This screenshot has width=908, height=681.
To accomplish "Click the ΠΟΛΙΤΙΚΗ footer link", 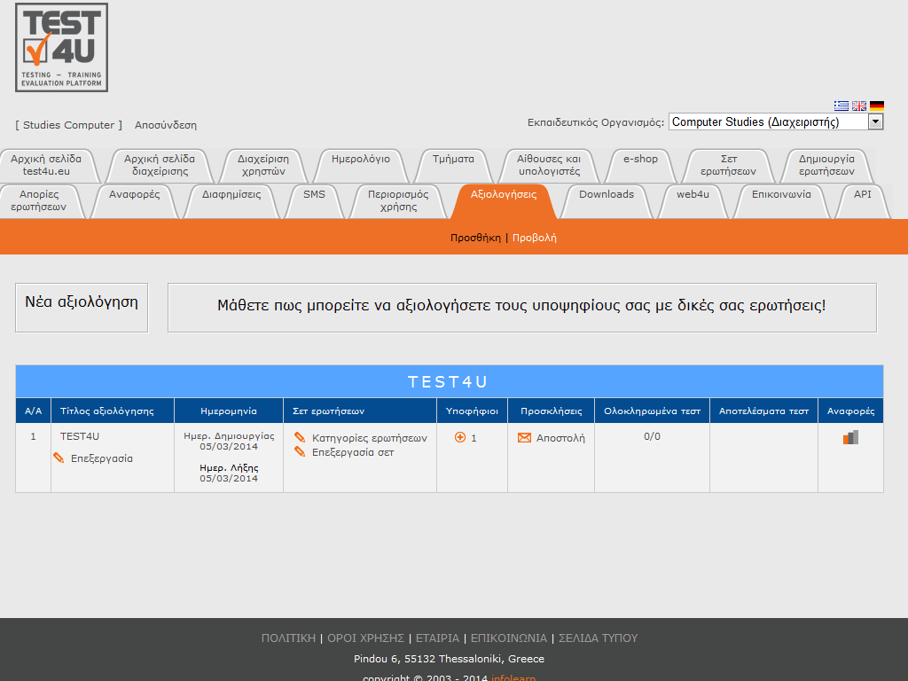I will coord(288,638).
